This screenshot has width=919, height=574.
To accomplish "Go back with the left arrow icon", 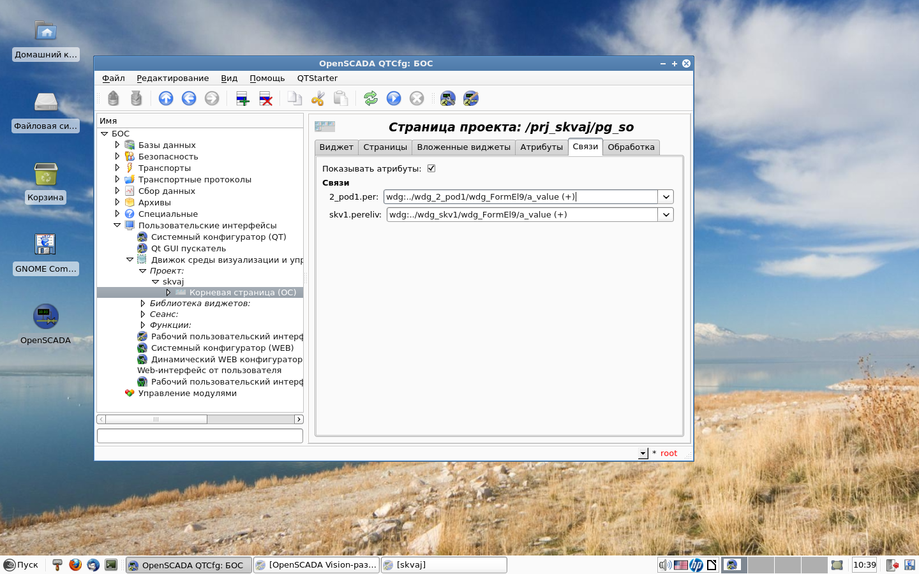I will pyautogui.click(x=189, y=98).
